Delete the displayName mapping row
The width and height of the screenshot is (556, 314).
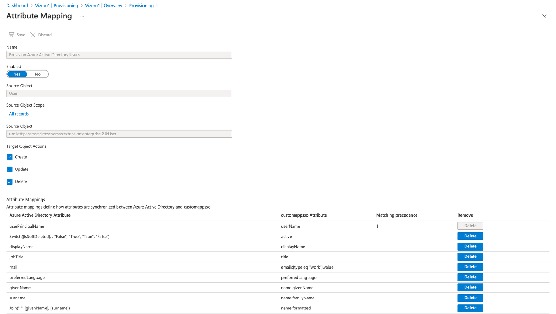point(470,246)
